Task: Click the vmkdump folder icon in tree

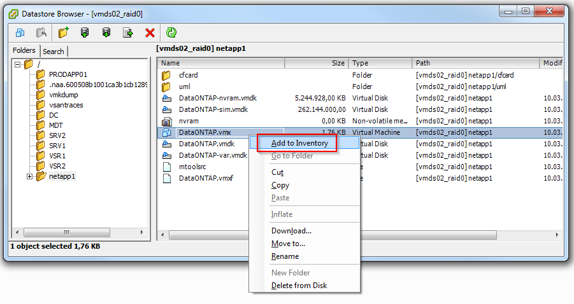Action: [41, 95]
